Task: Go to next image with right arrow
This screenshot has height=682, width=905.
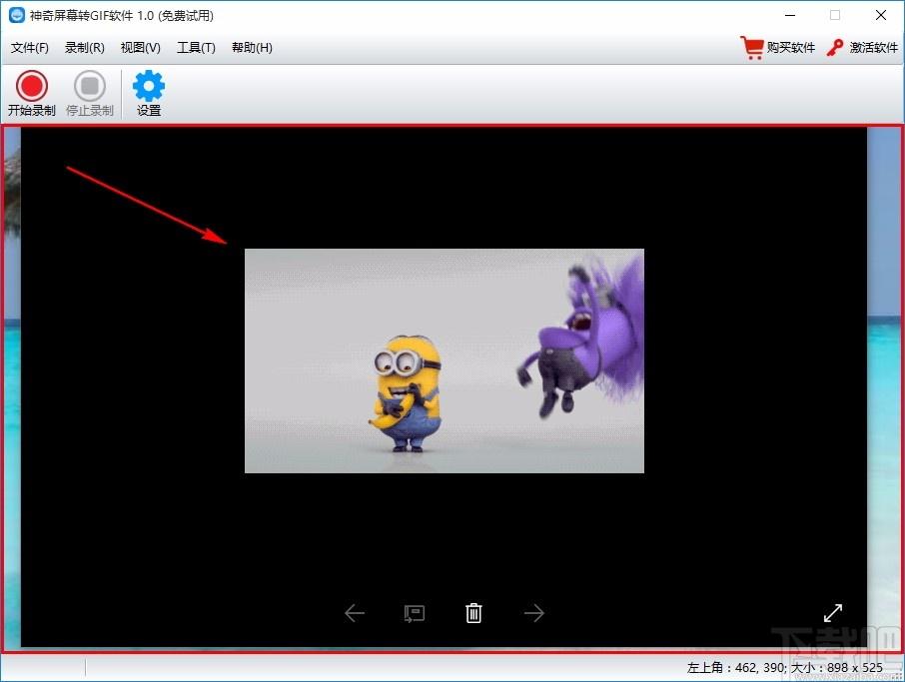Action: (x=533, y=613)
